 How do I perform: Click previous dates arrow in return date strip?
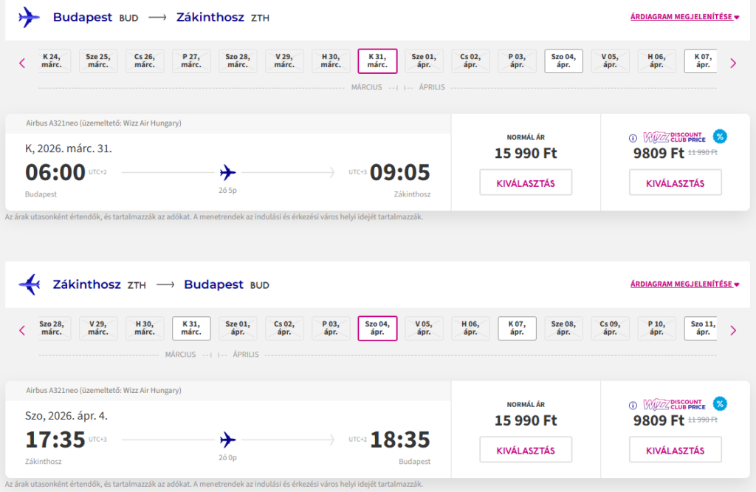pyautogui.click(x=22, y=330)
